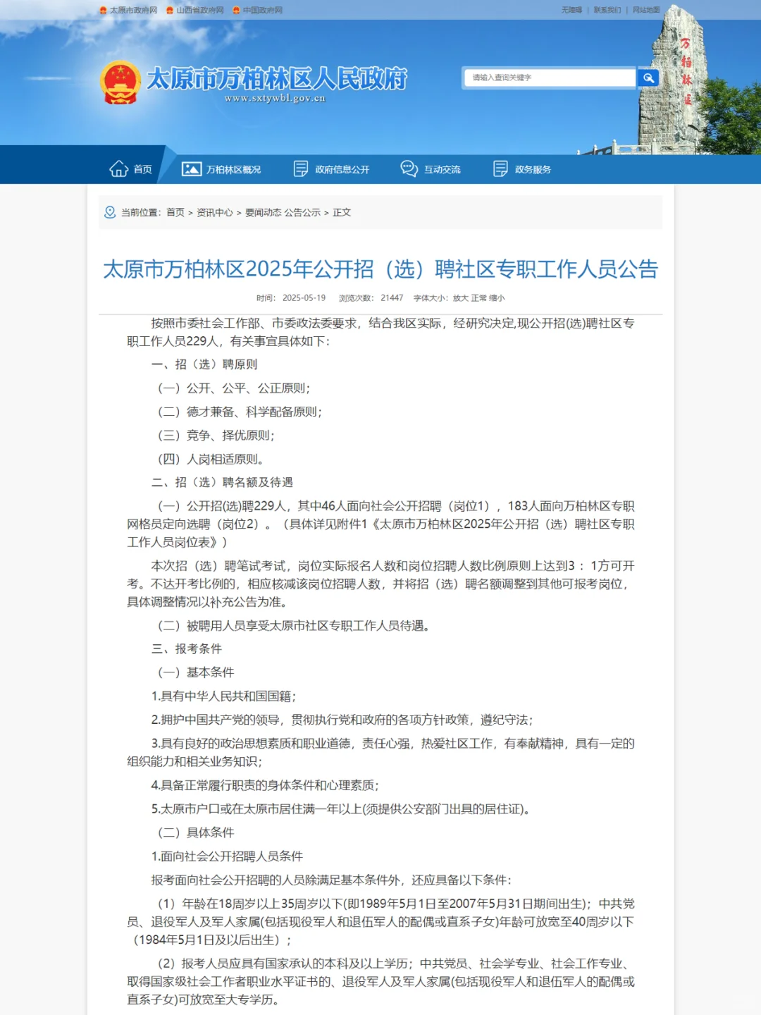Open the 互动交流 menu item
The image size is (761, 1015).
tap(443, 169)
